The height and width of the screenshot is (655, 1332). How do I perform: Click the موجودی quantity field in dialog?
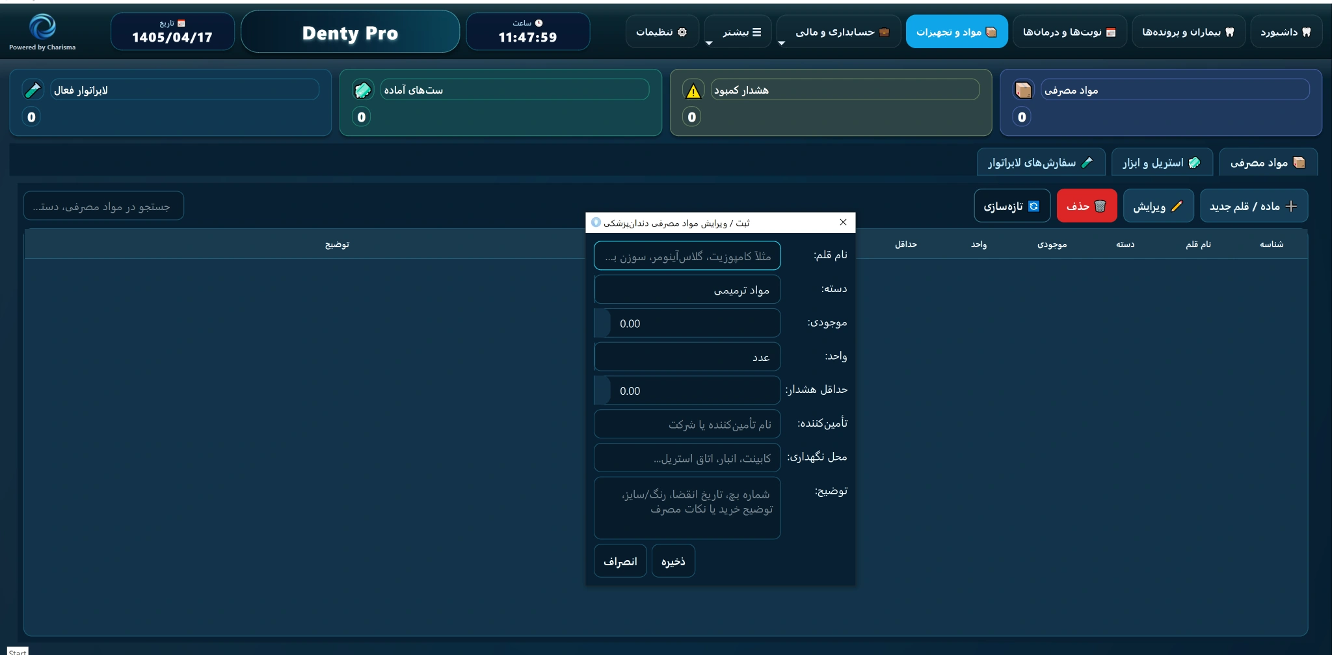point(687,323)
